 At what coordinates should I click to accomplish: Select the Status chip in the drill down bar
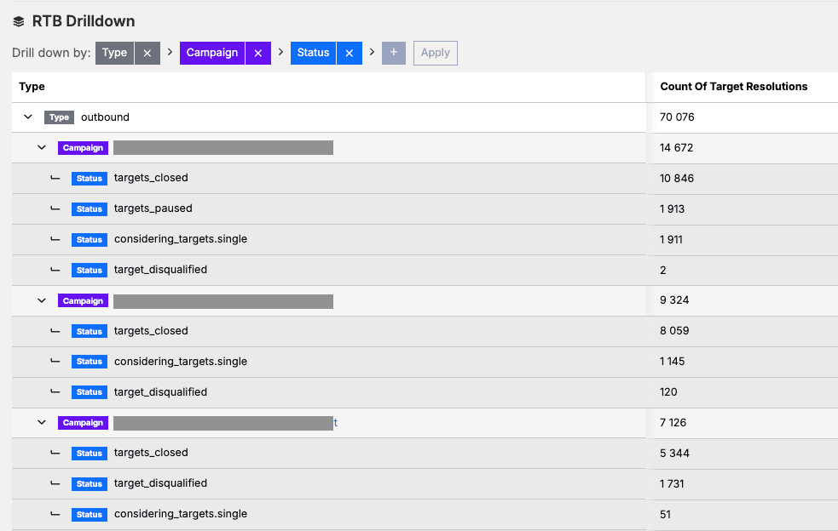[x=312, y=52]
